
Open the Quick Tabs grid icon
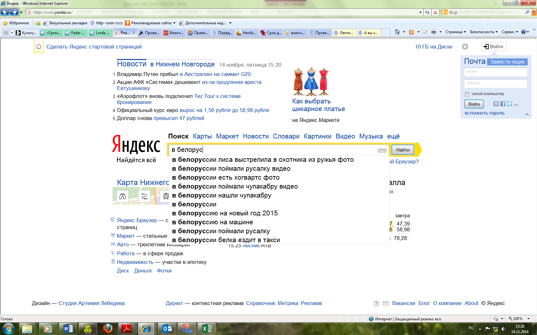click(x=6, y=33)
